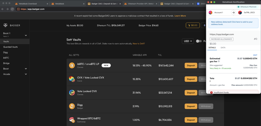261x126 pixels.
Task: Close the MetaMask tab
Action: (x=84, y=4)
